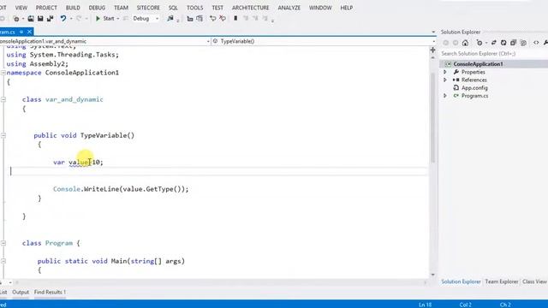Click the Solution Explorer Refresh icon
This screenshot has width=548, height=308.
coord(503,43)
